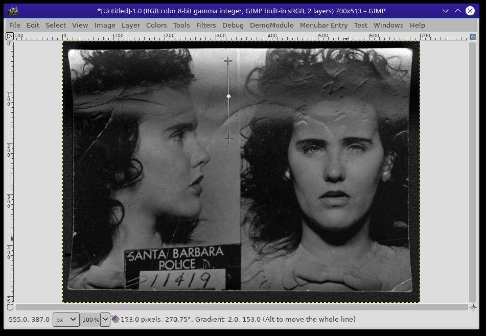This screenshot has width=486, height=336.
Task: Open the Filters menu
Action: click(206, 26)
